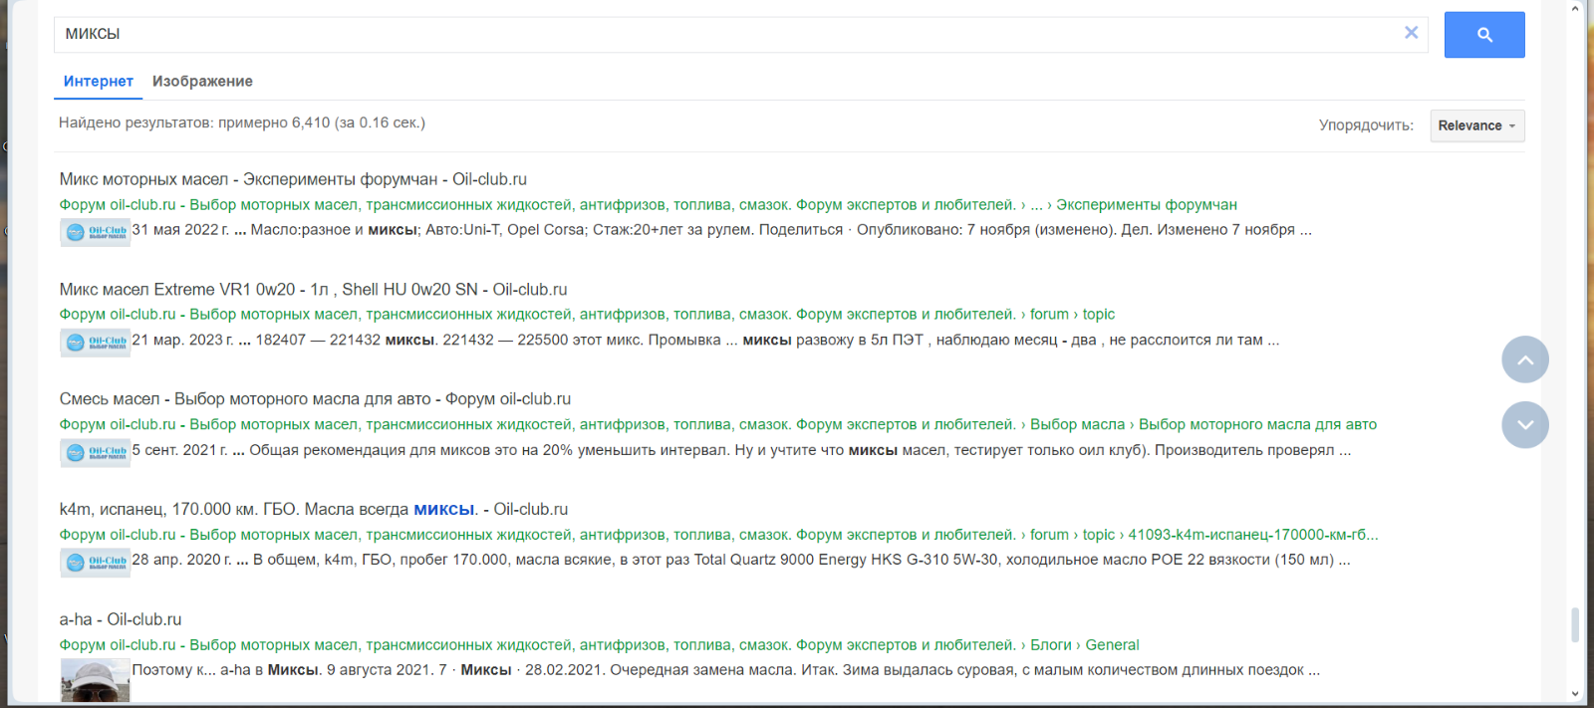1594x708 pixels.
Task: Click snippet text starting 'Поэтому к... a-ha в Миксы'
Action: tap(726, 670)
